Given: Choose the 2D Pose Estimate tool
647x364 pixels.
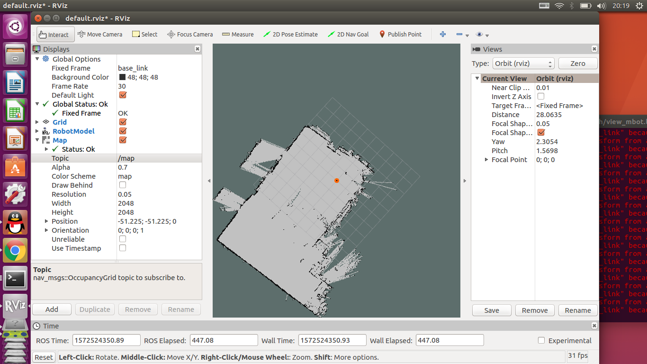Looking at the screenshot, I should [290, 34].
